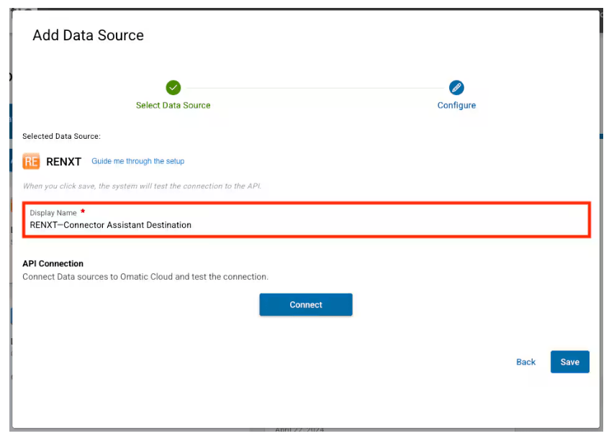Click the Back button
Screen dimensions: 614x441
(525, 362)
